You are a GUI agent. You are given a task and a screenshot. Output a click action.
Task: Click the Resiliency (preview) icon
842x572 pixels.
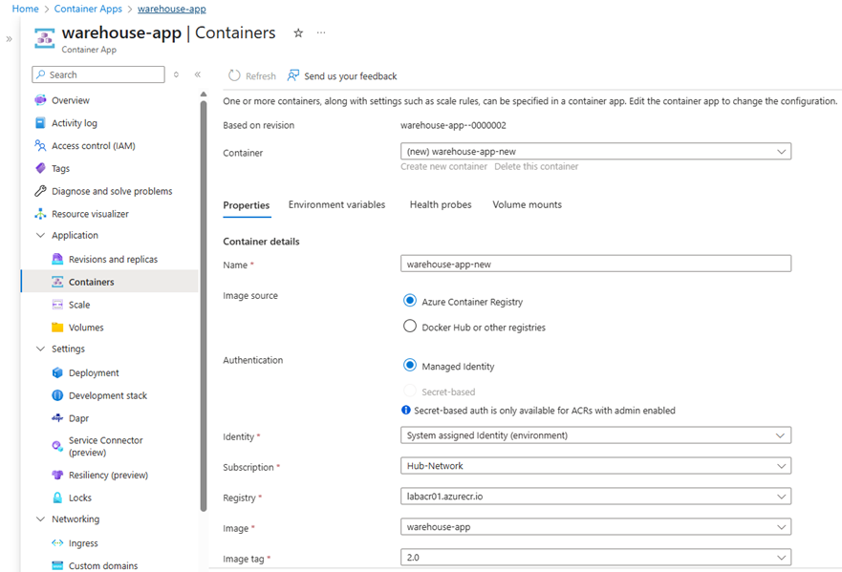point(57,475)
